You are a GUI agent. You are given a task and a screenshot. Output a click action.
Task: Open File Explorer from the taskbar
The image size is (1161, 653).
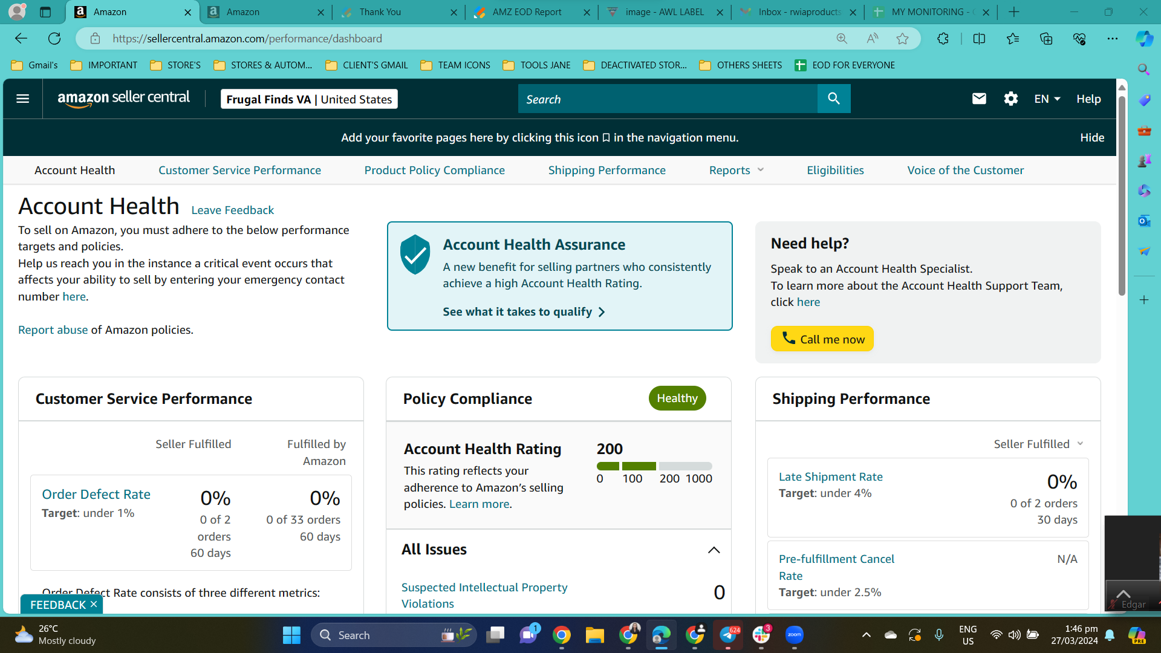click(x=595, y=635)
